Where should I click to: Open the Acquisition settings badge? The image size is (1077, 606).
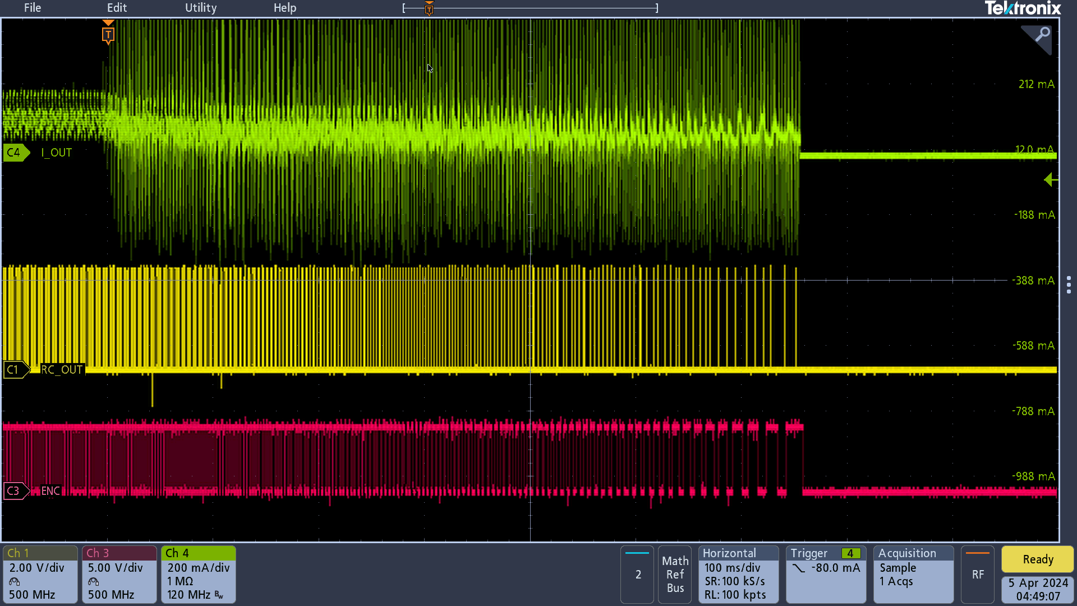913,574
